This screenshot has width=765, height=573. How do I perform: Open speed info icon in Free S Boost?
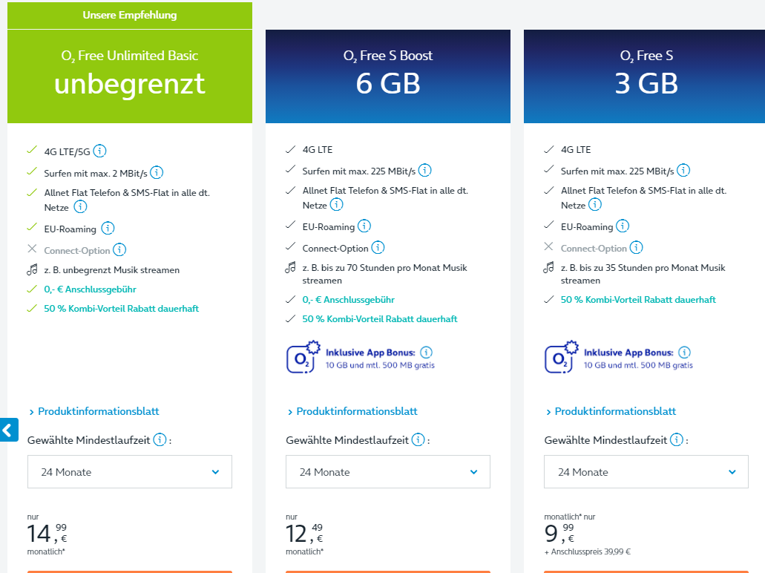pos(425,170)
